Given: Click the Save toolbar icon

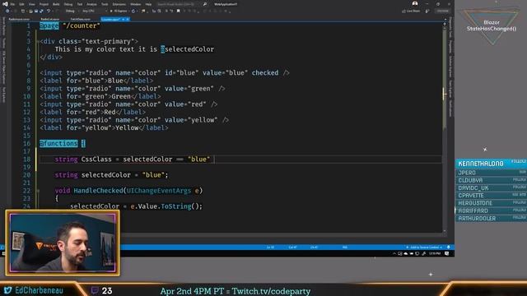Looking at the screenshot, I should pos(36,11).
